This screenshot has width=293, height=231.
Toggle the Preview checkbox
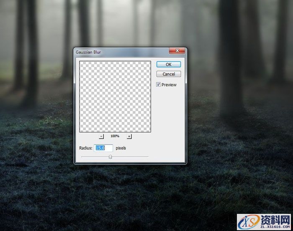[x=158, y=84]
